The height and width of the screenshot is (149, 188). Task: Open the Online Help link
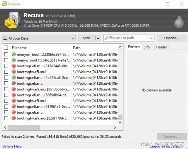point(12,146)
